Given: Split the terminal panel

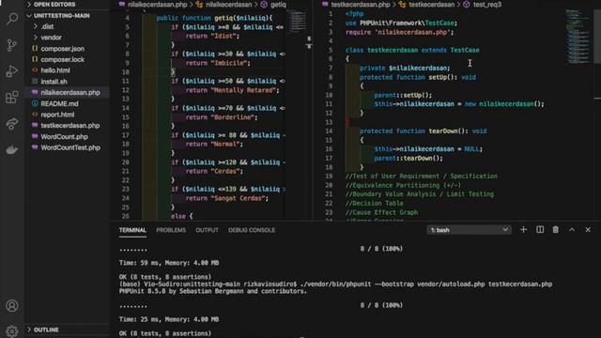Looking at the screenshot, I should pyautogui.click(x=540, y=229).
